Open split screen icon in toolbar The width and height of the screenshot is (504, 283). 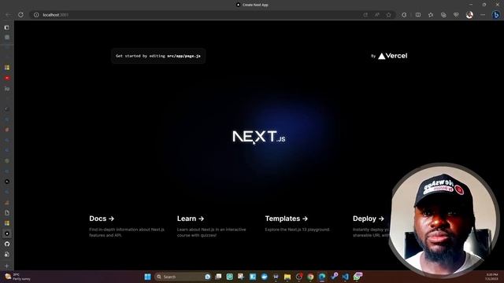click(x=418, y=15)
